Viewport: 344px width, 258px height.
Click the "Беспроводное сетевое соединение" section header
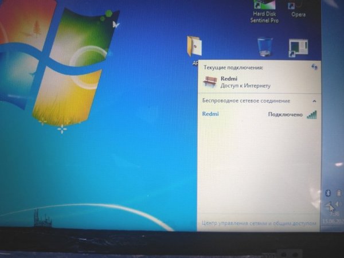click(245, 101)
